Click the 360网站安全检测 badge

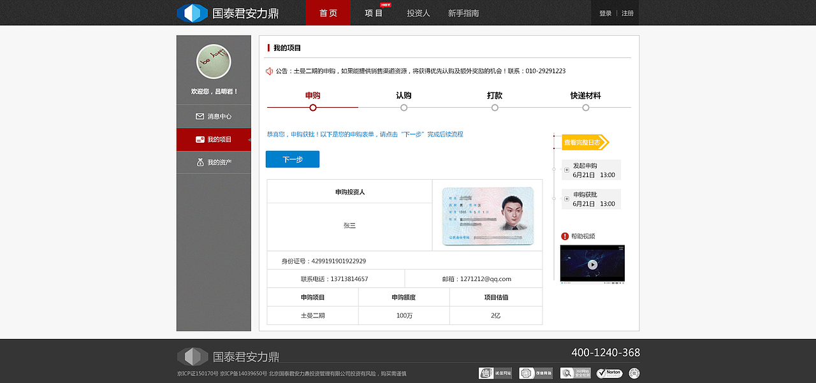pyautogui.click(x=576, y=373)
